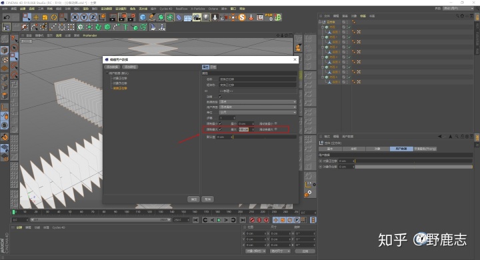The image size is (480, 260).
Task: Collapse the last cloner in Object Manager
Action: [x=323, y=77]
